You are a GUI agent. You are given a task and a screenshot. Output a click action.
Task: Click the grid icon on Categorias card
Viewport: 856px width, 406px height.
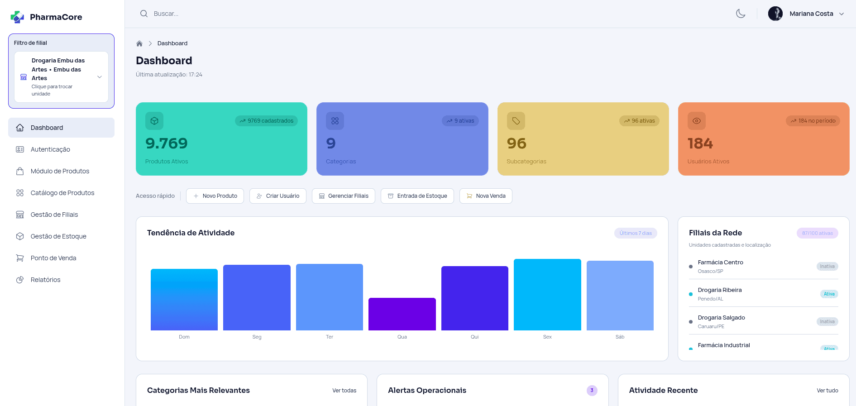tap(335, 121)
